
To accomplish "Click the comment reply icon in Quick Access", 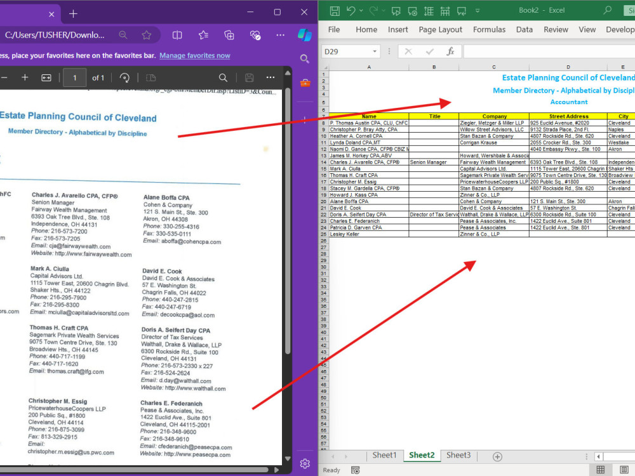I will point(461,11).
